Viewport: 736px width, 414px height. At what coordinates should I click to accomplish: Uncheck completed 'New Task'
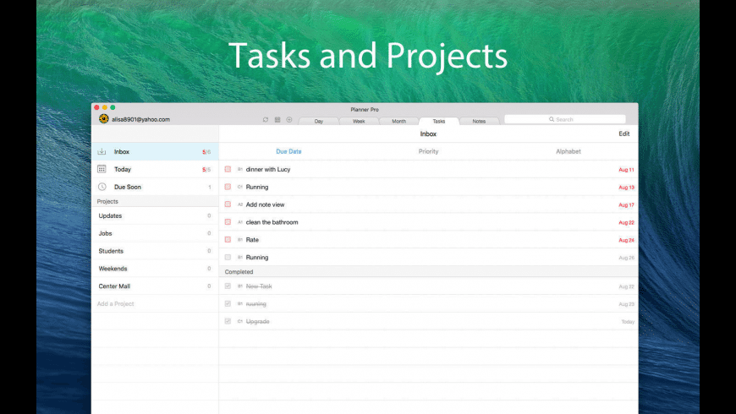pyautogui.click(x=228, y=286)
